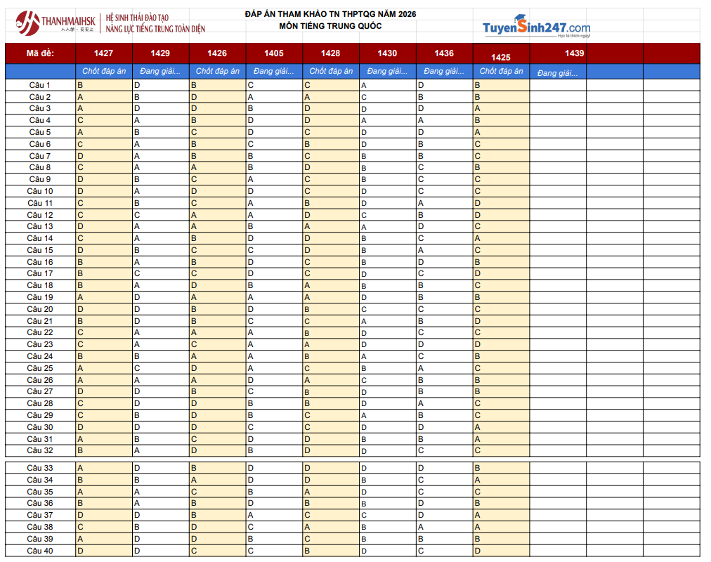Click the TuyenSinh247.com logo

[537, 26]
